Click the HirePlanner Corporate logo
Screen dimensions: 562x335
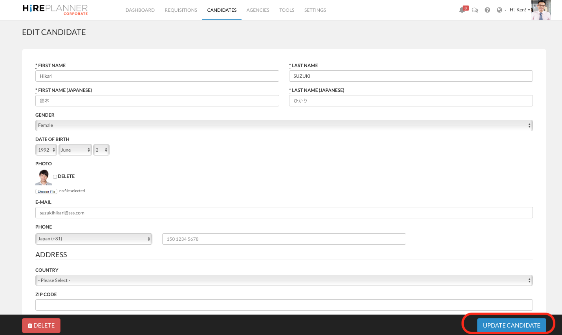55,10
